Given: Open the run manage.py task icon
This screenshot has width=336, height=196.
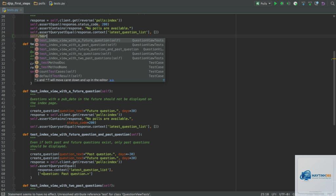Looking at the screenshot, I should click(x=295, y=3).
